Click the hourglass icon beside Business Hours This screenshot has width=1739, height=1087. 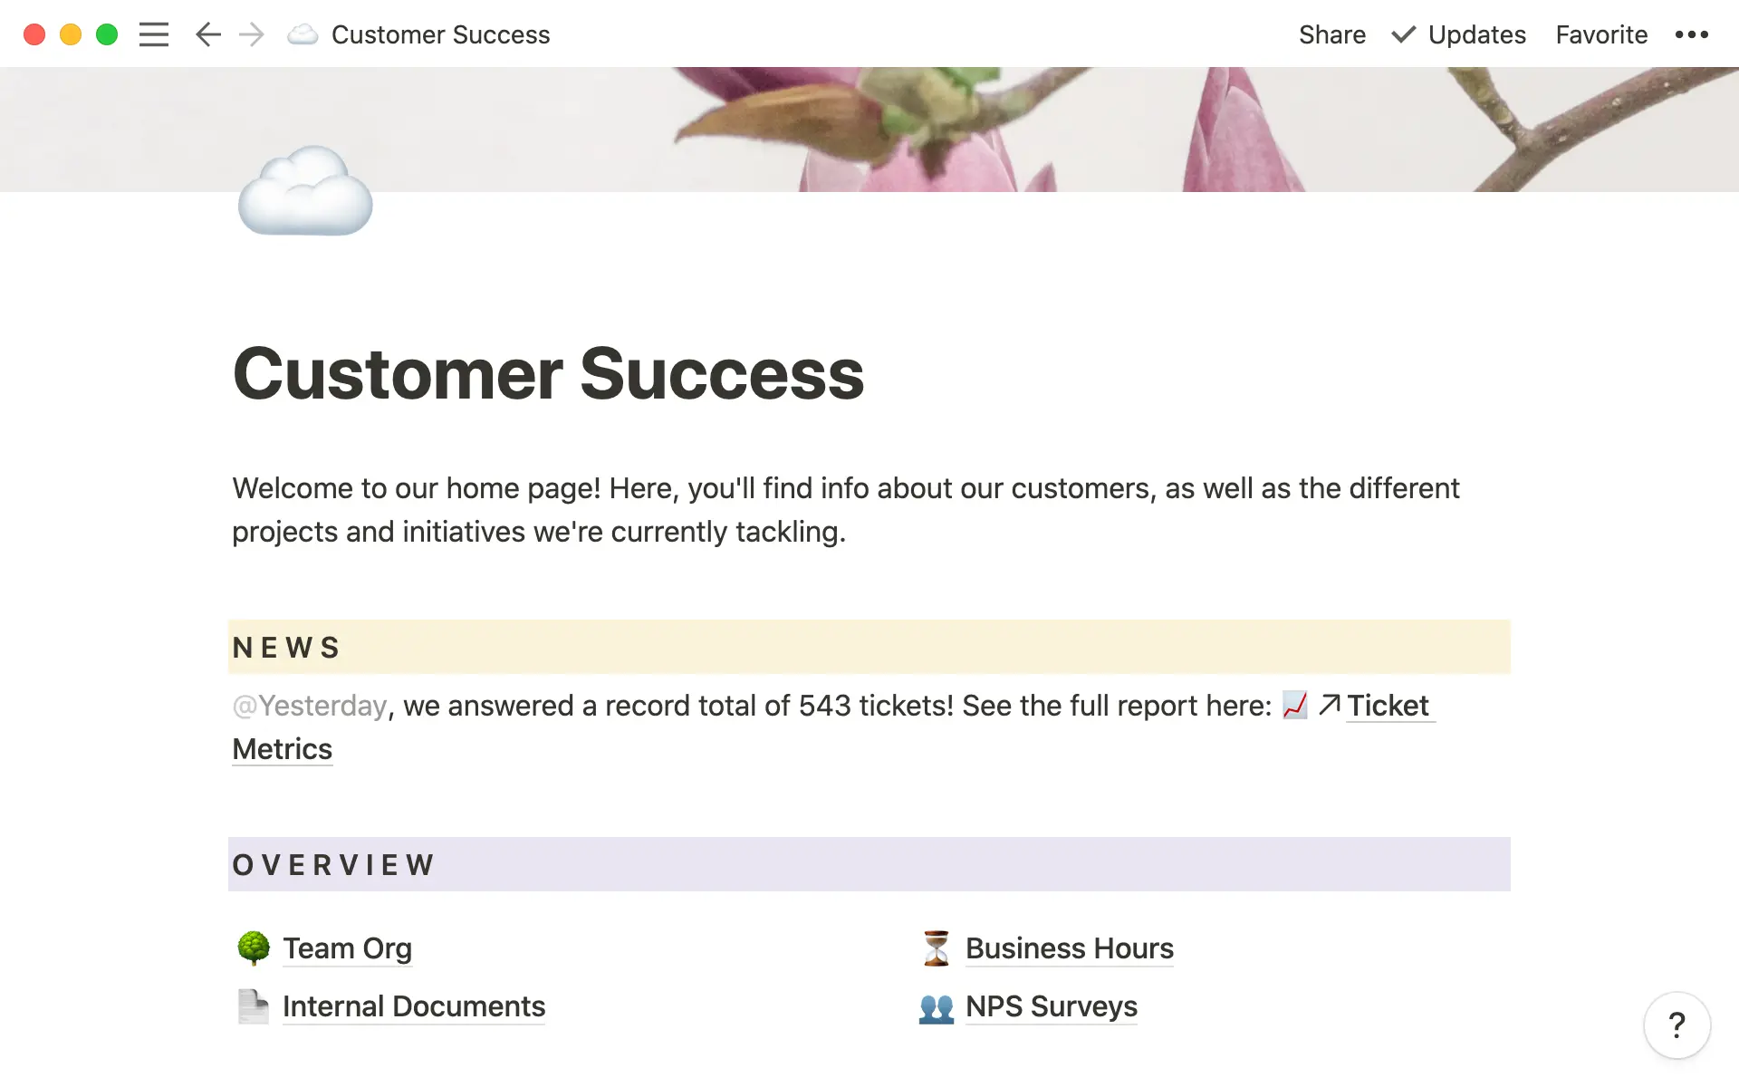[936, 948]
